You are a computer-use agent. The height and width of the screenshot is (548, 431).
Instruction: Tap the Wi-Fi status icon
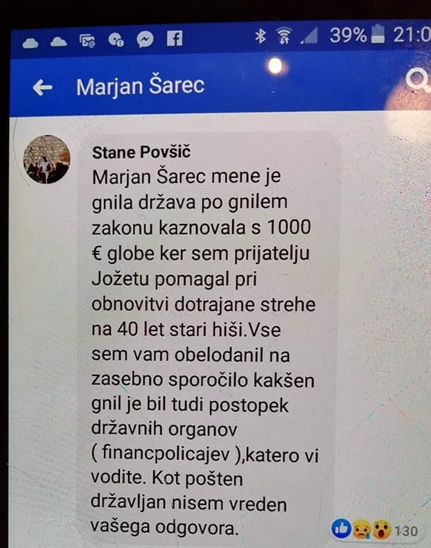tap(284, 36)
